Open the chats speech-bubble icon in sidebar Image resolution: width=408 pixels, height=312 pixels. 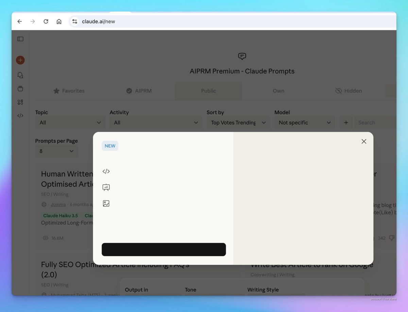coord(20,75)
